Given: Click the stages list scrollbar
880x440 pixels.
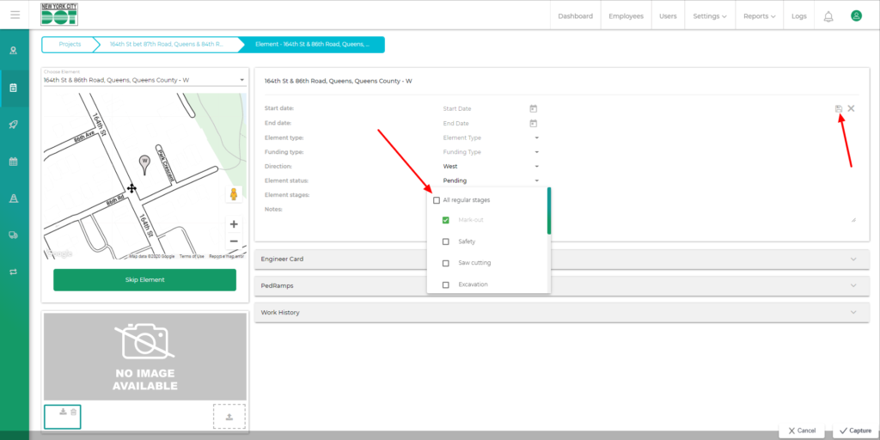Looking at the screenshot, I should (549, 211).
